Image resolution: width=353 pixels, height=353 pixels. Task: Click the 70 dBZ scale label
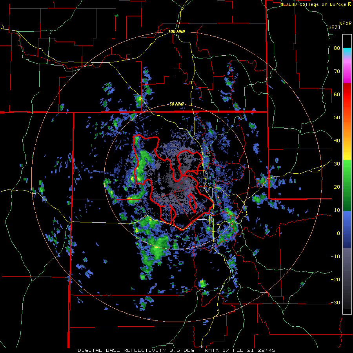click(x=337, y=71)
